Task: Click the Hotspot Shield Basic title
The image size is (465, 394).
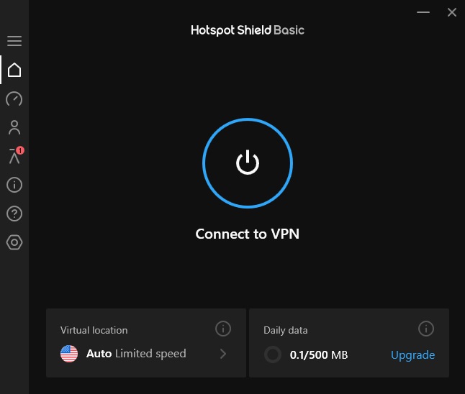Action: (247, 30)
